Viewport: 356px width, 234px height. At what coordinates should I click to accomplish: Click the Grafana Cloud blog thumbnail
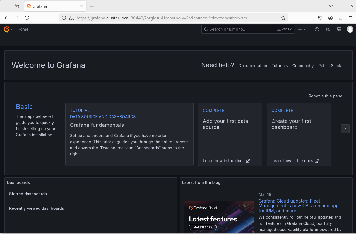tap(219, 217)
